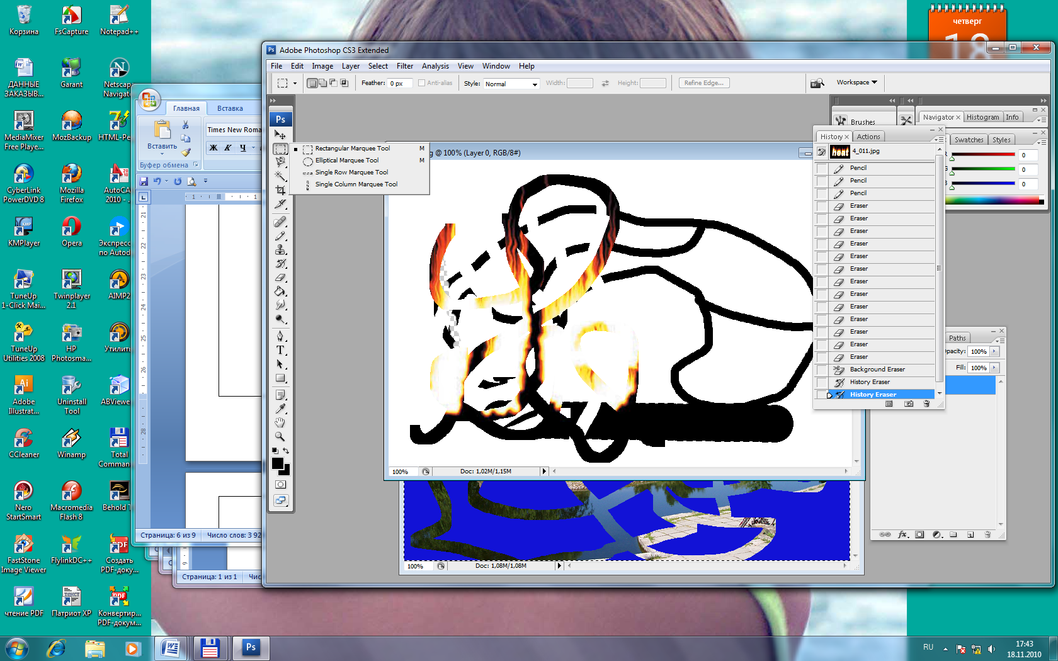Select the Notes tool
The image size is (1058, 661).
(280, 395)
